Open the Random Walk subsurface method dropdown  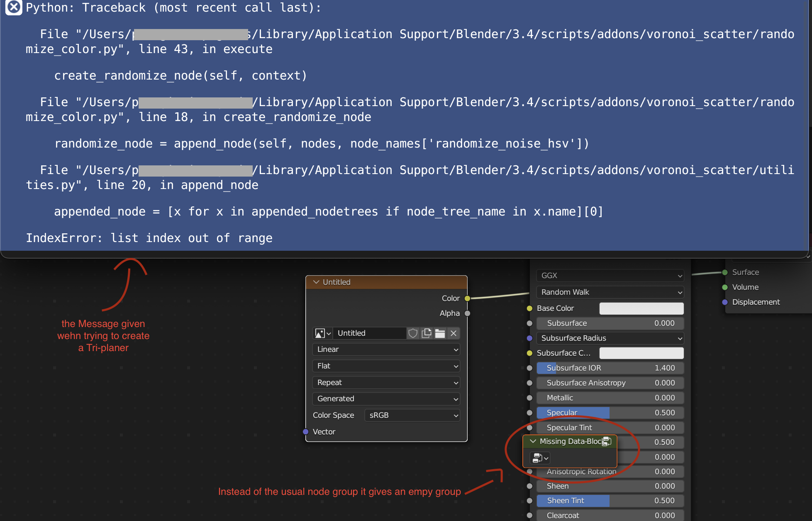point(610,292)
